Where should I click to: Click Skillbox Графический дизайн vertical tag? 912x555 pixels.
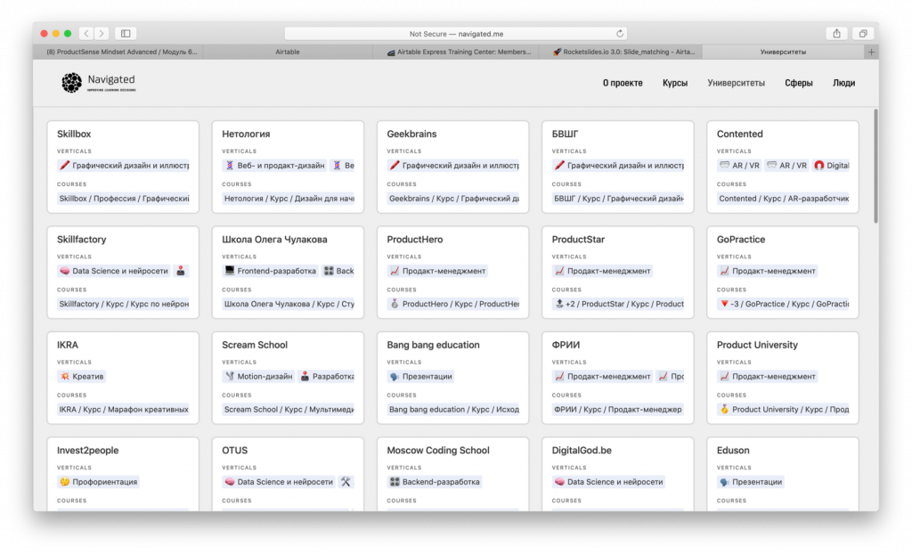123,165
